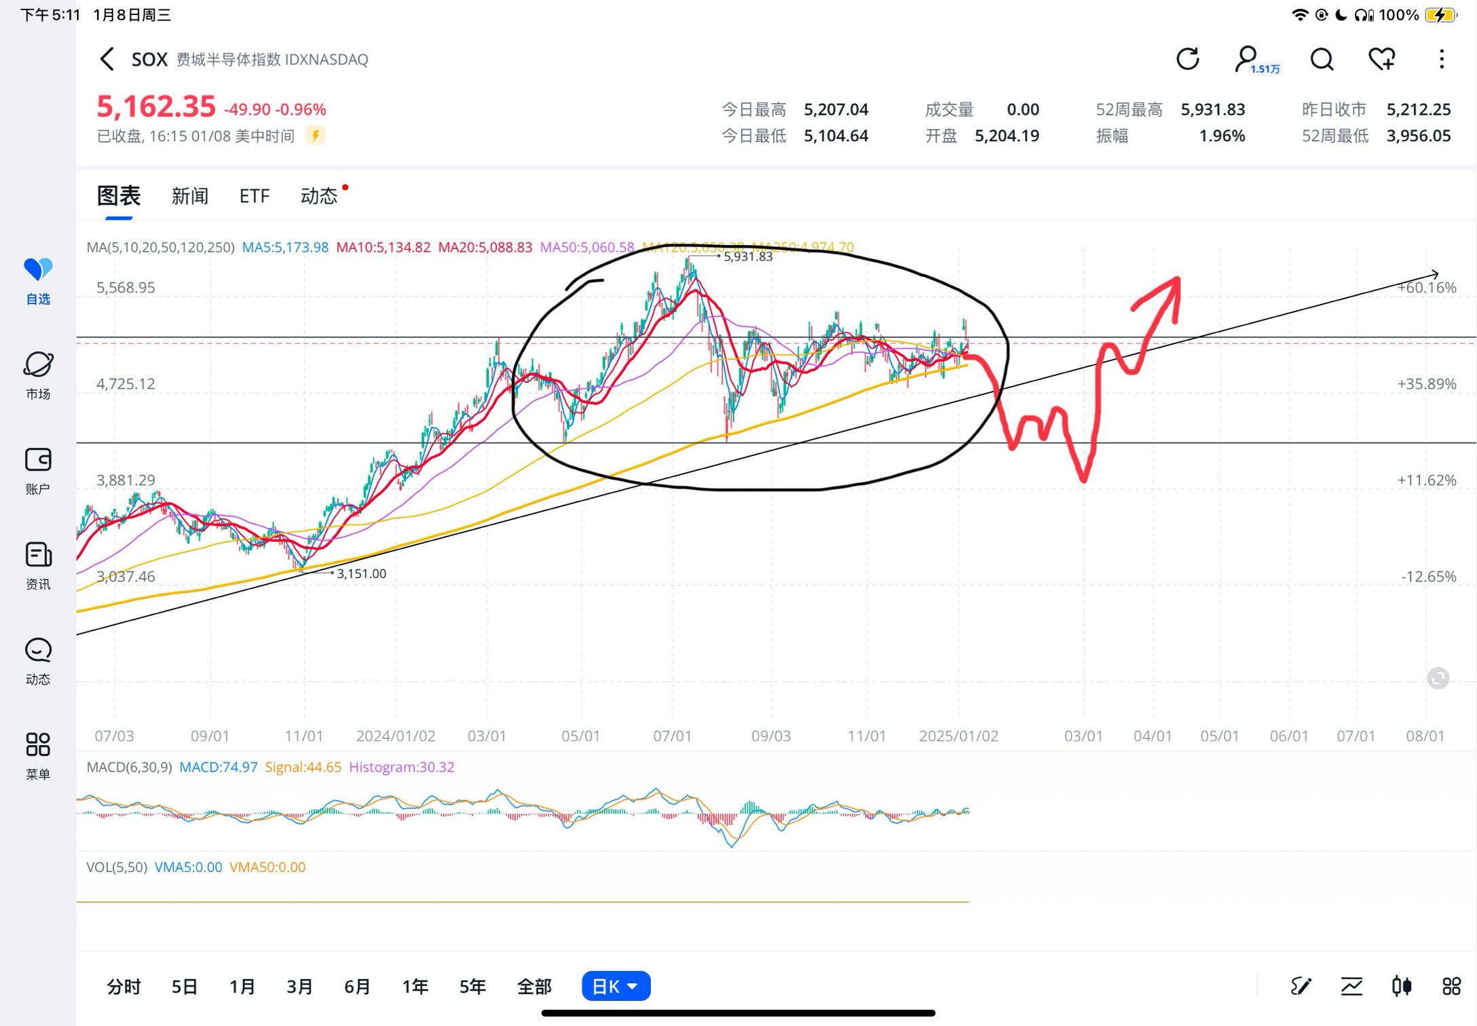Tap the VMA50:0.00 legend value

coord(267,867)
